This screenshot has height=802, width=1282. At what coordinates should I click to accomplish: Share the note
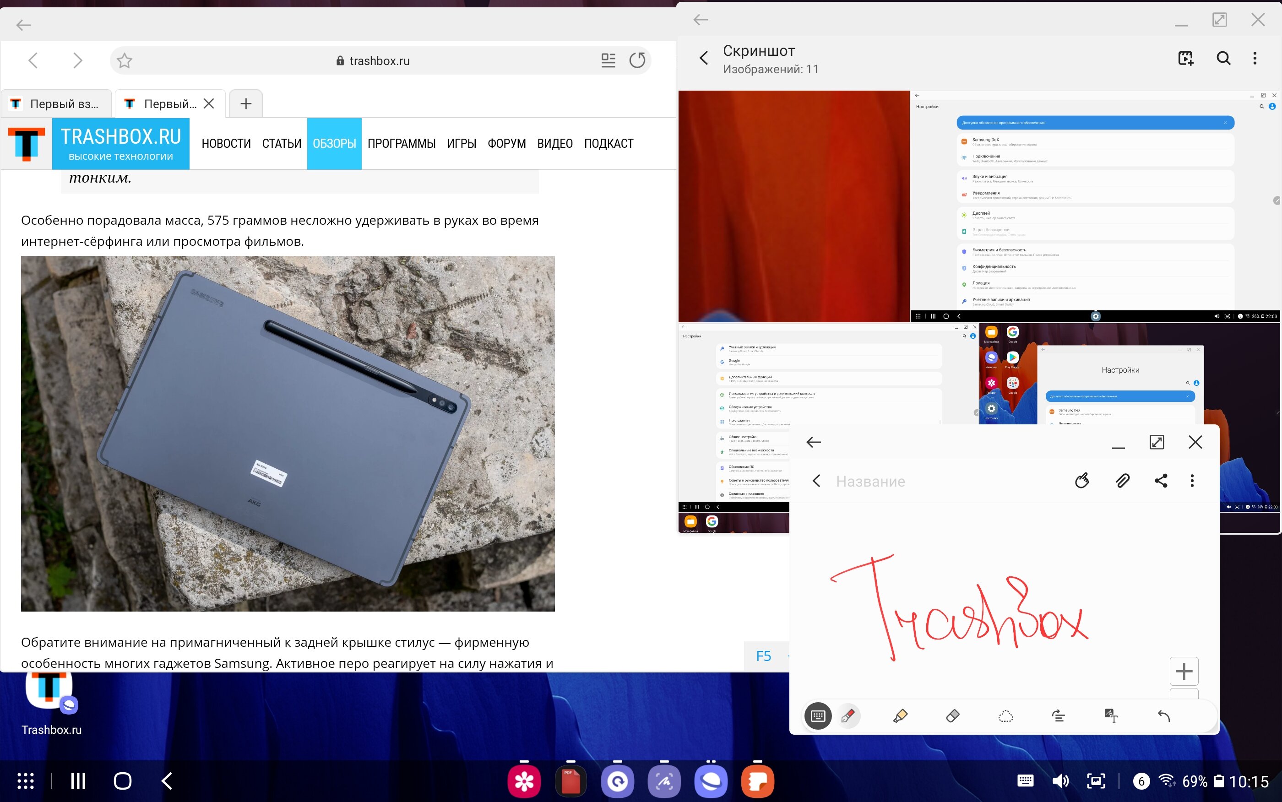(1161, 481)
